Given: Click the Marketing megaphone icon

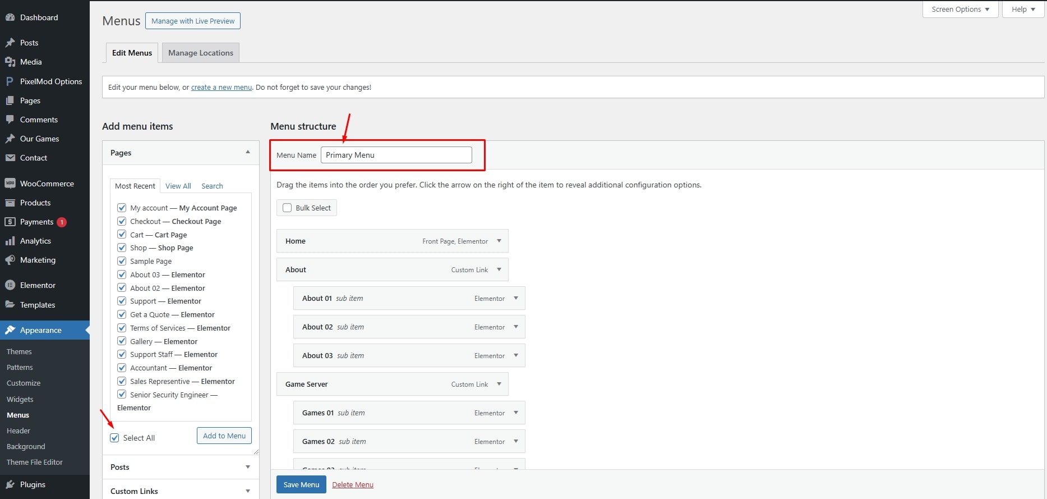Looking at the screenshot, I should (10, 260).
